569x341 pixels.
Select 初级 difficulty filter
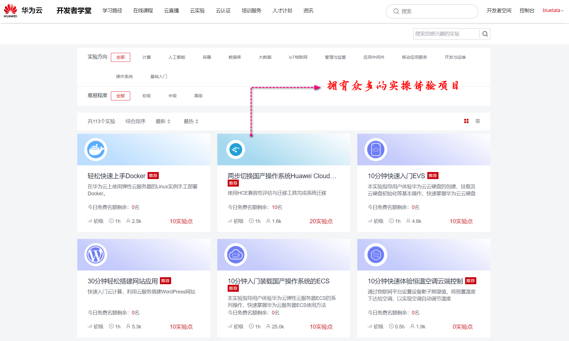146,96
